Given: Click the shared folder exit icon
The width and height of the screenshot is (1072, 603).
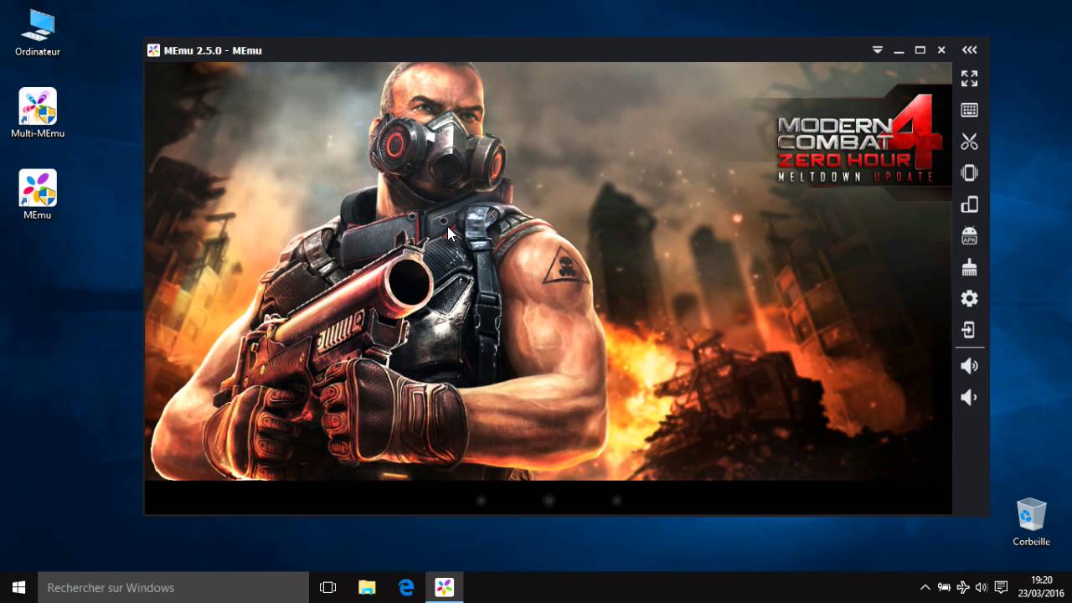Looking at the screenshot, I should (969, 330).
